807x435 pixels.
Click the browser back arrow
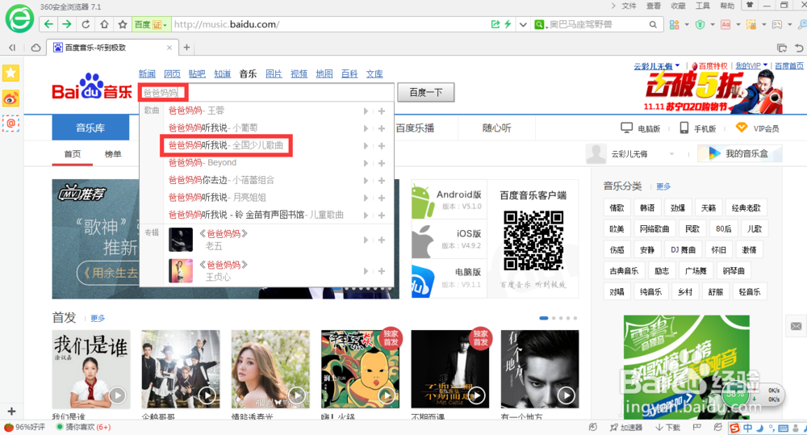(x=48, y=24)
